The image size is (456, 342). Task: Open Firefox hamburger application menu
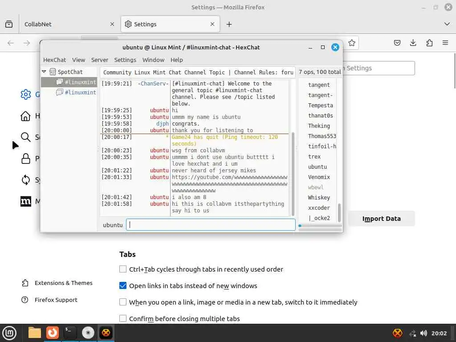click(x=445, y=43)
